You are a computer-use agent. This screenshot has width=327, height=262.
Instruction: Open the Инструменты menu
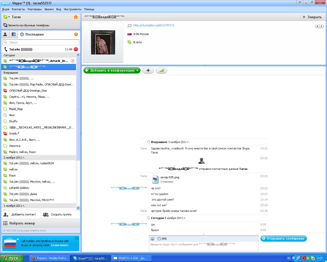[x=73, y=9]
